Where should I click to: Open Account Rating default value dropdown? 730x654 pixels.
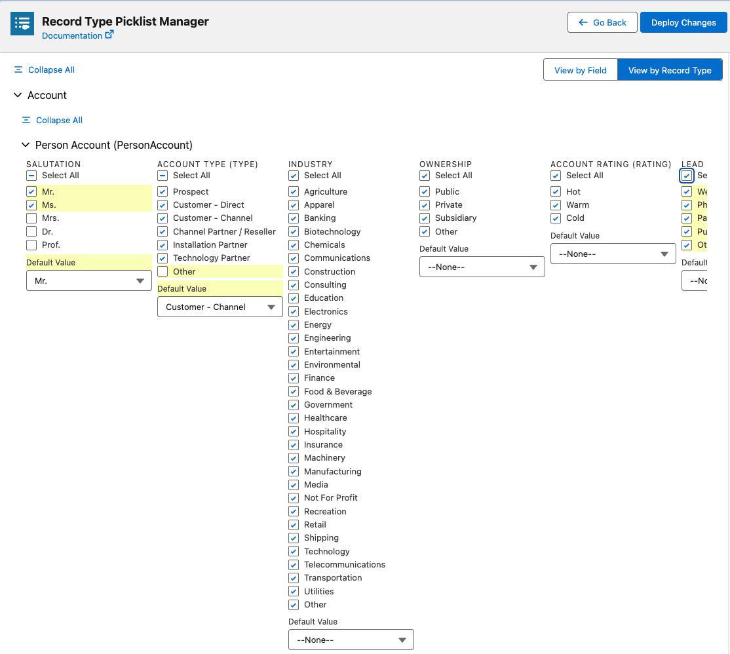coord(613,254)
